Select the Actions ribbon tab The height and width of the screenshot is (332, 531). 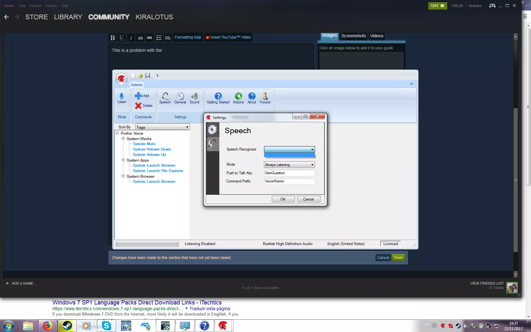pyautogui.click(x=137, y=85)
